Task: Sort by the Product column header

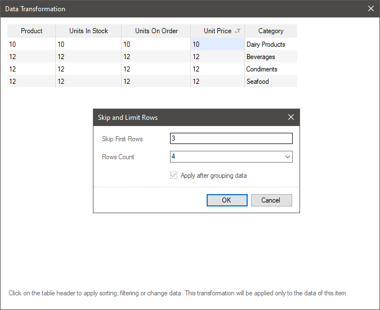Action: click(x=32, y=31)
